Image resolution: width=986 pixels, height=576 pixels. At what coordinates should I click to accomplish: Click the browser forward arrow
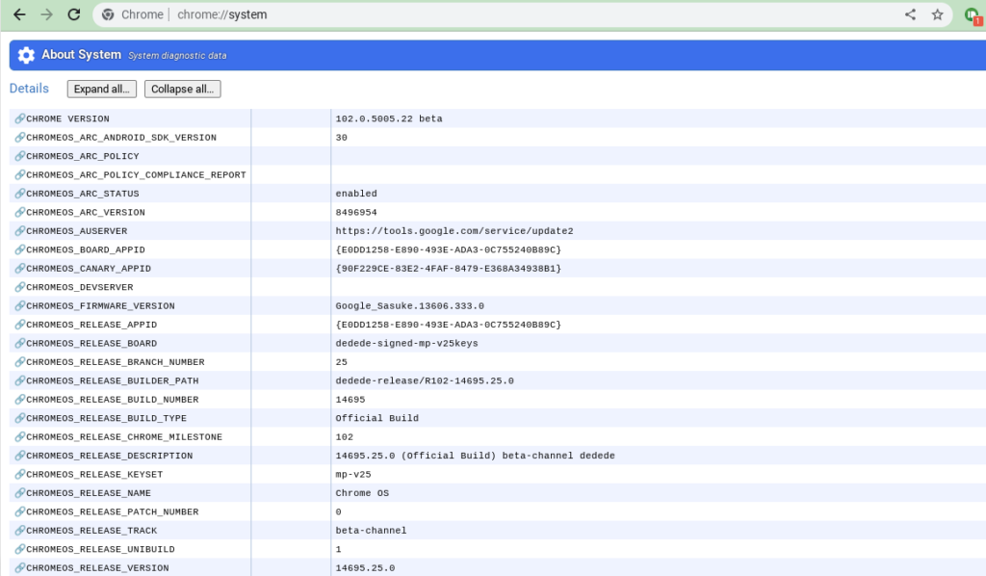46,14
